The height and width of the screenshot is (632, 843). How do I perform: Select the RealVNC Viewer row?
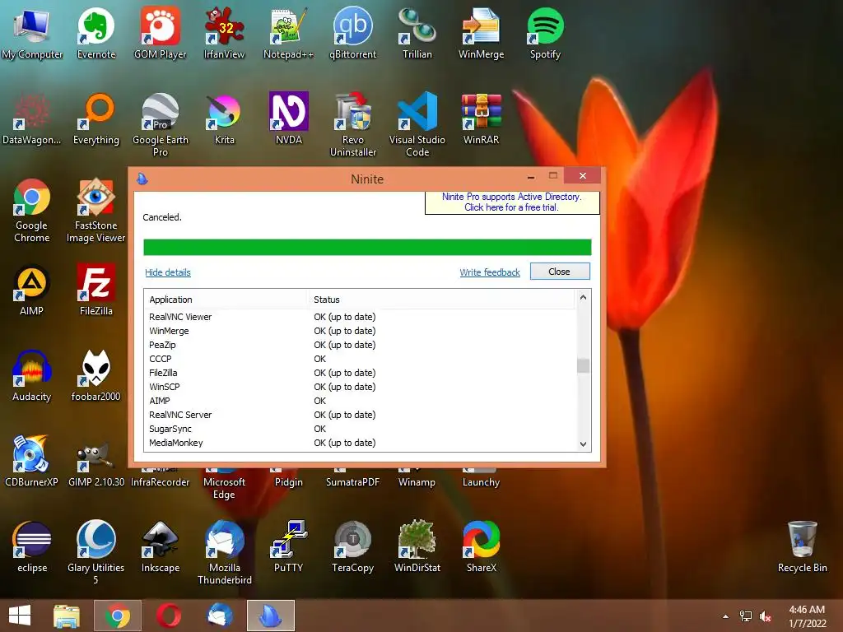(361, 317)
